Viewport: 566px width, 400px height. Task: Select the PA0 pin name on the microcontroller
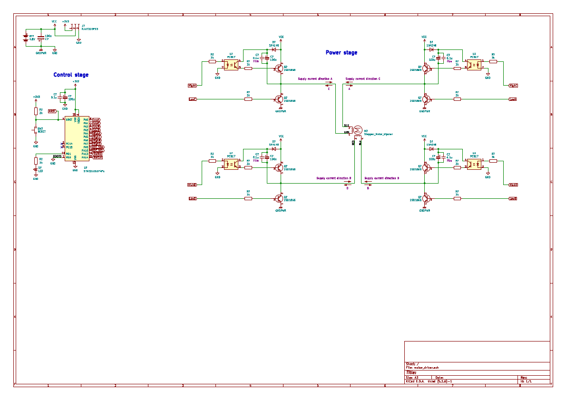(x=86, y=120)
